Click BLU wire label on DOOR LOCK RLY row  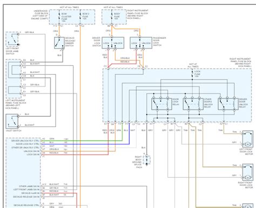pyautogui.click(x=51, y=143)
